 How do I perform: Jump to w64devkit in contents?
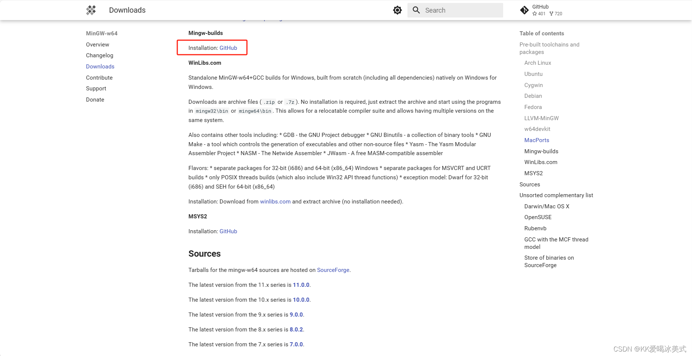[537, 129]
